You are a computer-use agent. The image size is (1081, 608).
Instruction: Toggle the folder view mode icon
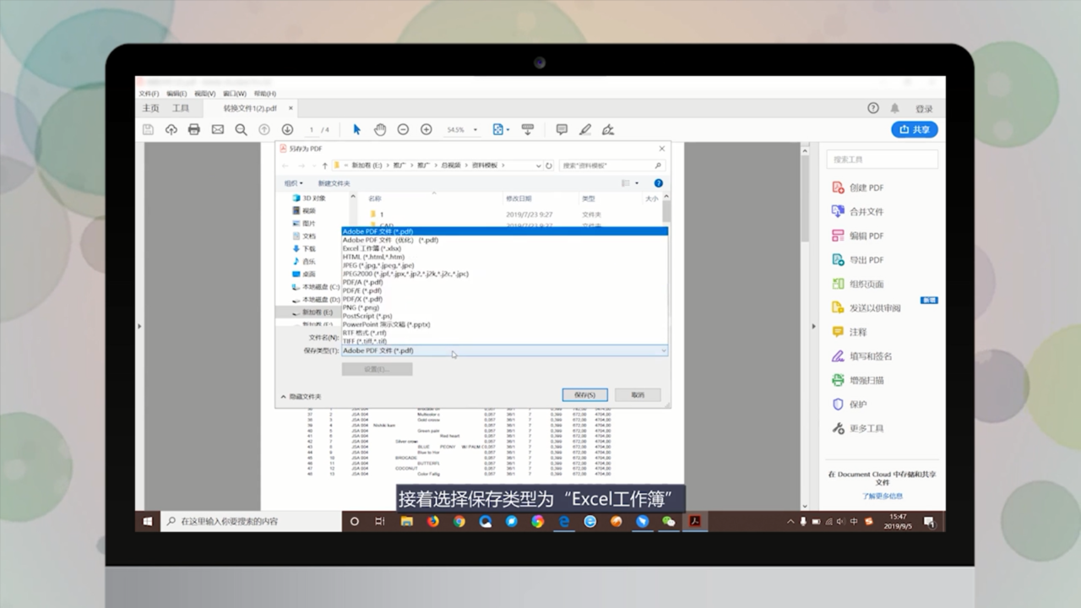click(627, 183)
